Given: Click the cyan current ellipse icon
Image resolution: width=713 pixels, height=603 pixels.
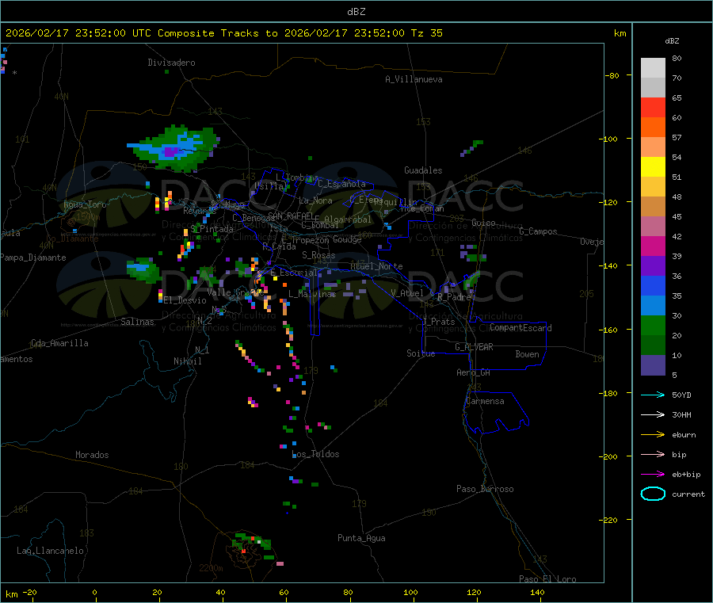Looking at the screenshot, I should point(653,494).
